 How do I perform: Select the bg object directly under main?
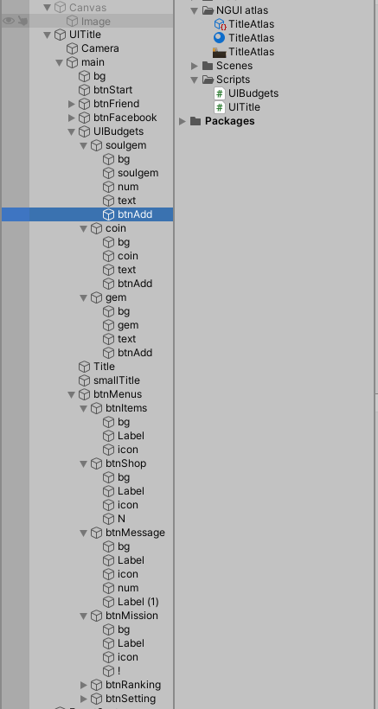[99, 76]
